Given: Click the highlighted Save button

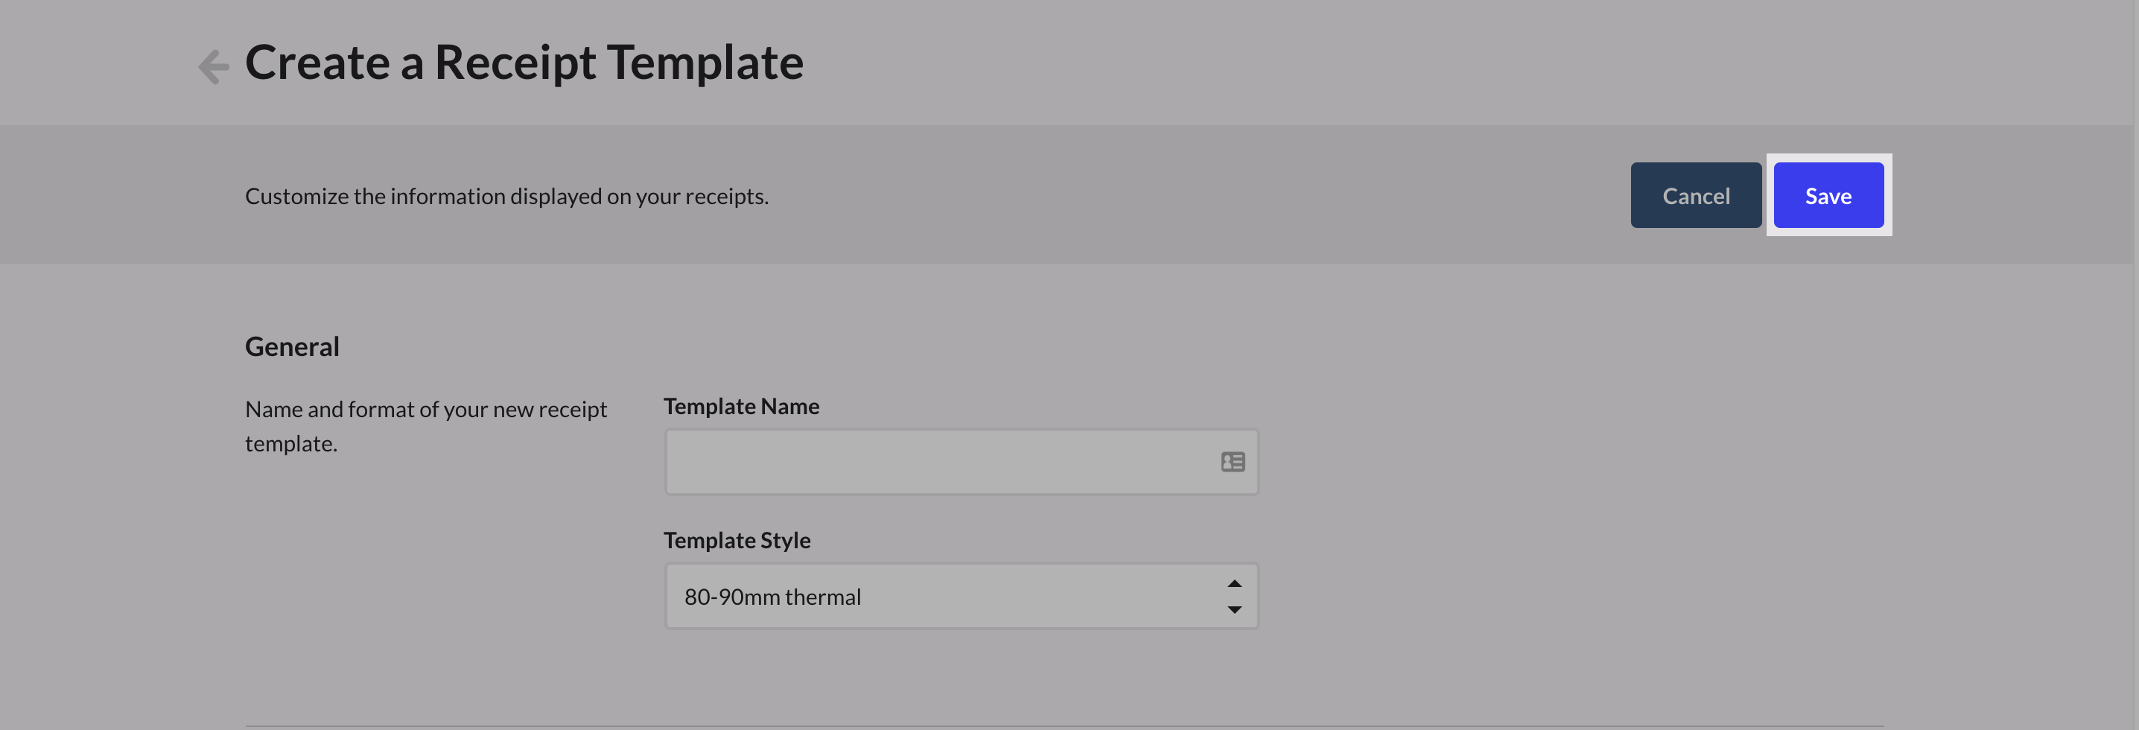Looking at the screenshot, I should (1828, 195).
